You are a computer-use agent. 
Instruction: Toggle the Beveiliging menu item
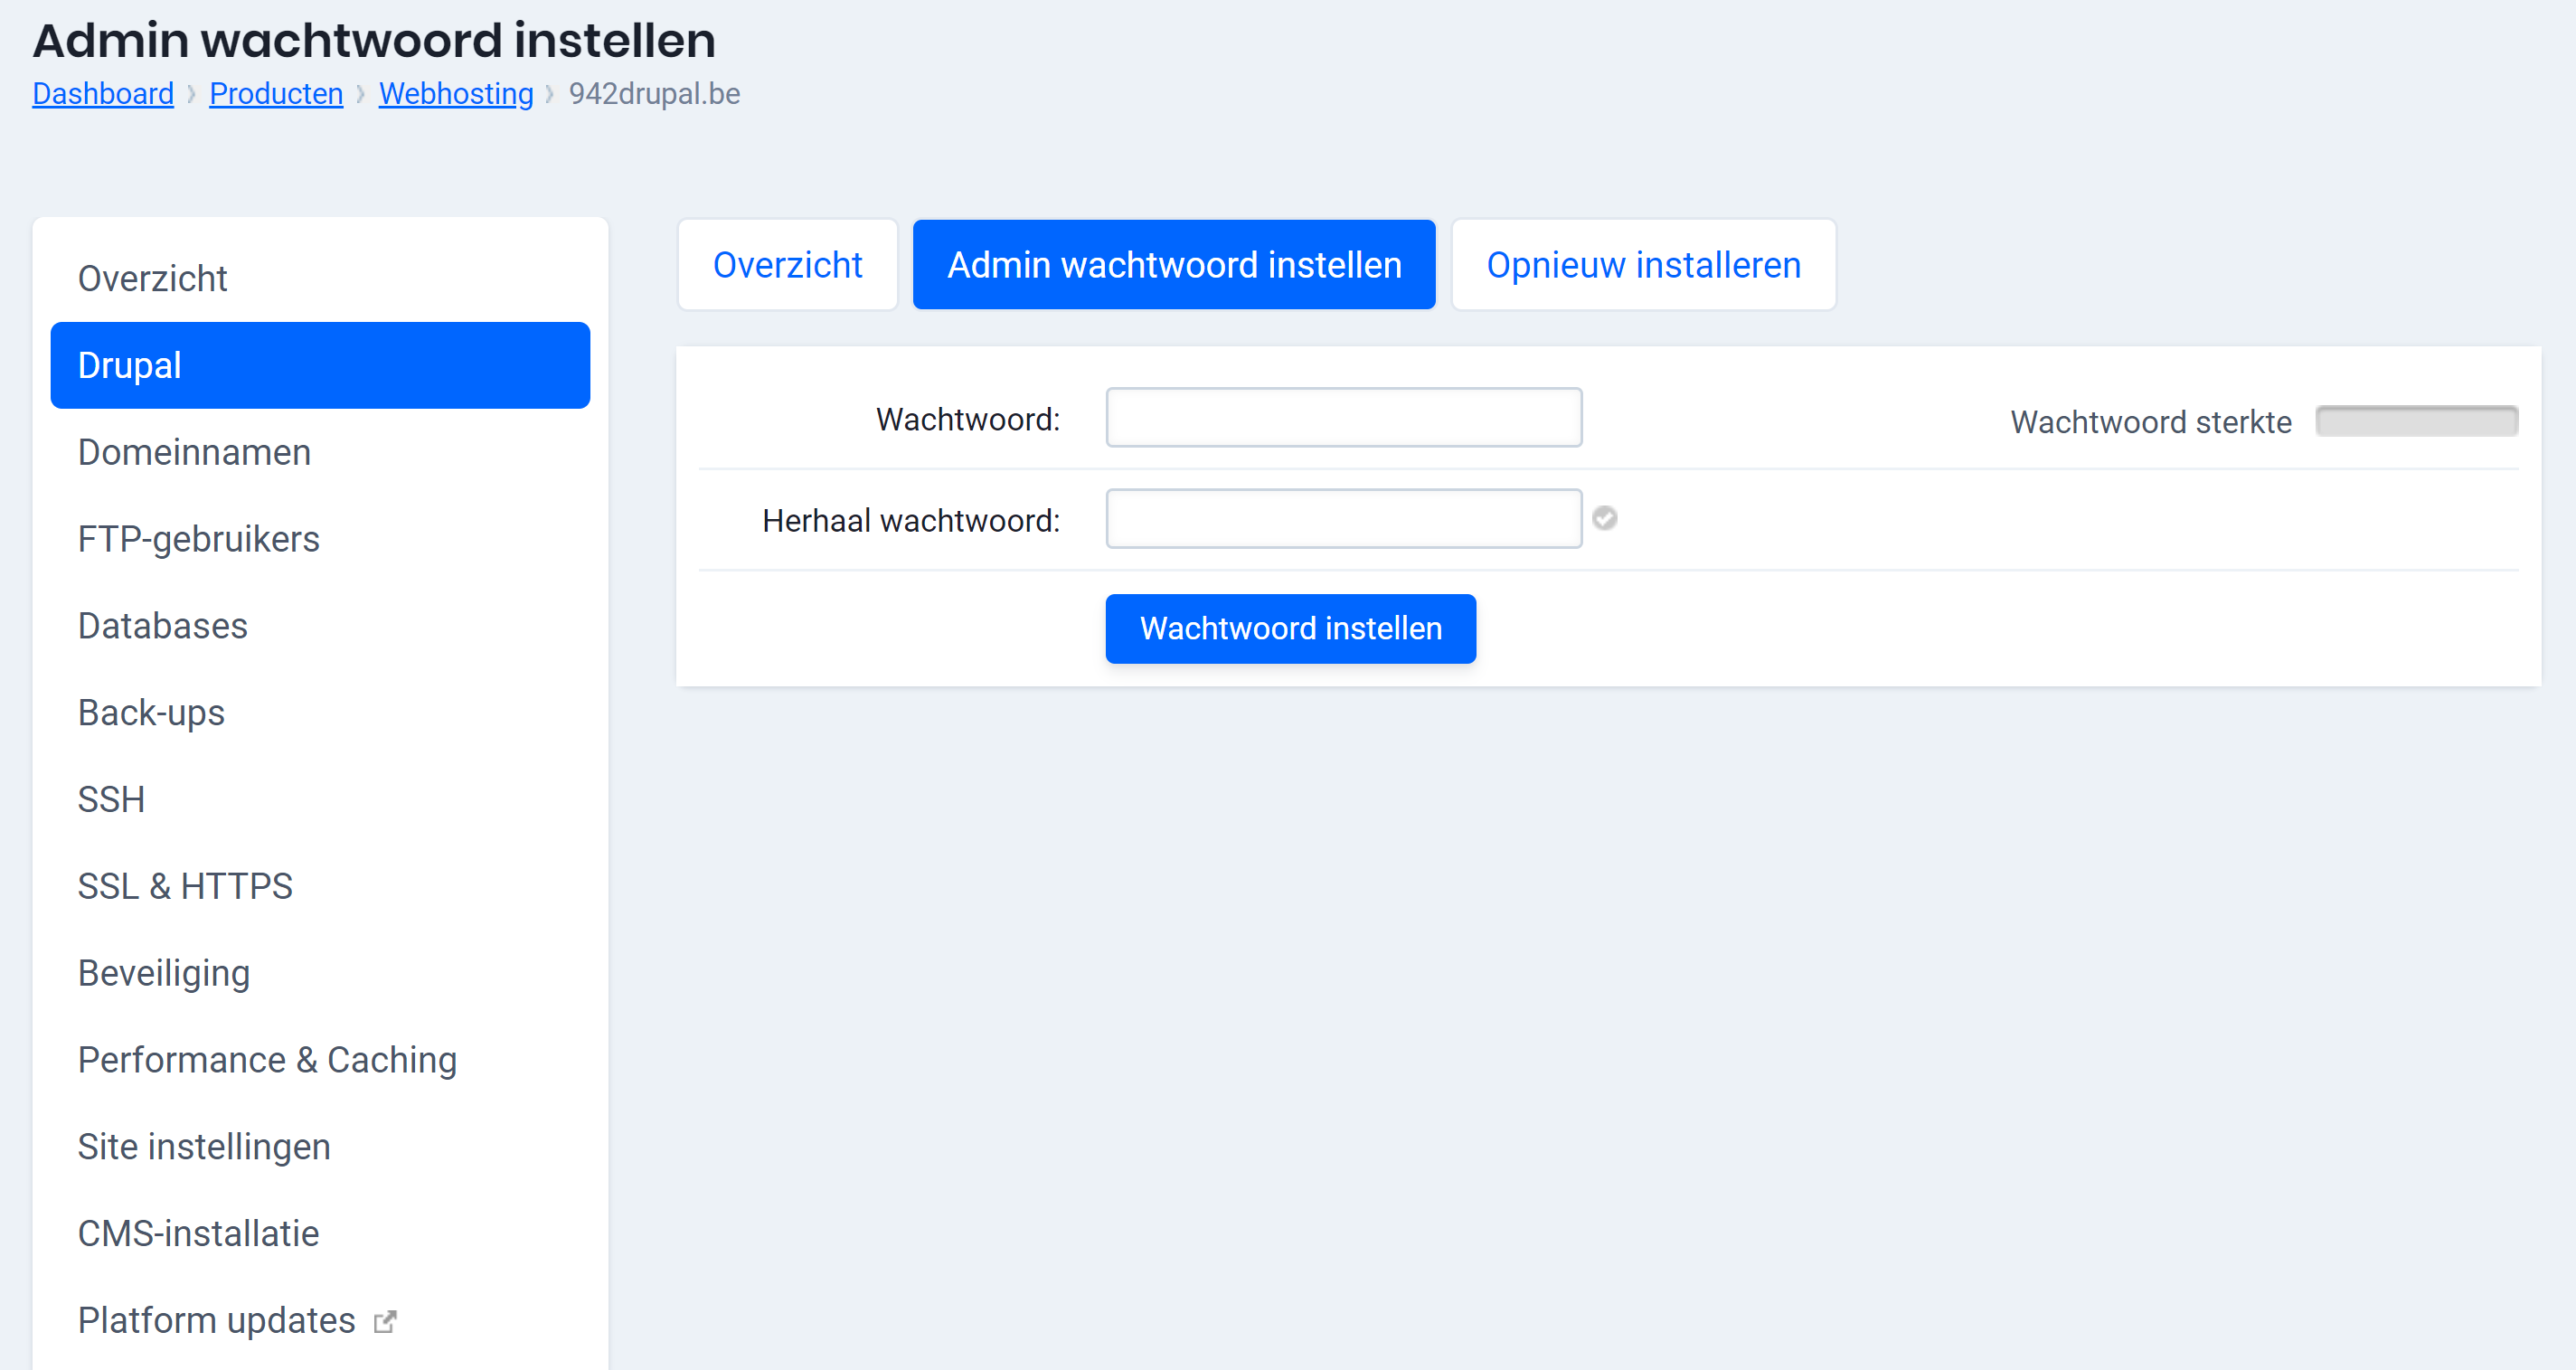(x=165, y=971)
